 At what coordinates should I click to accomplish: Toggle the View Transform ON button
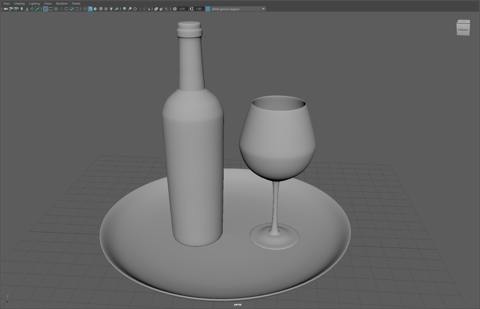click(208, 9)
